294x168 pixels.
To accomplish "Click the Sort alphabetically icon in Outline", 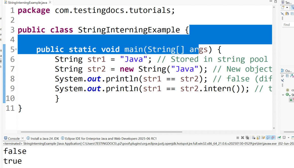I will pos(292,76).
